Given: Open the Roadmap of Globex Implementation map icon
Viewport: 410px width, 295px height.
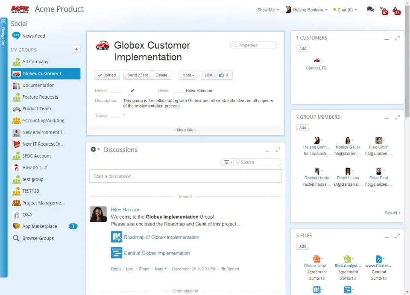Looking at the screenshot, I should (x=116, y=237).
